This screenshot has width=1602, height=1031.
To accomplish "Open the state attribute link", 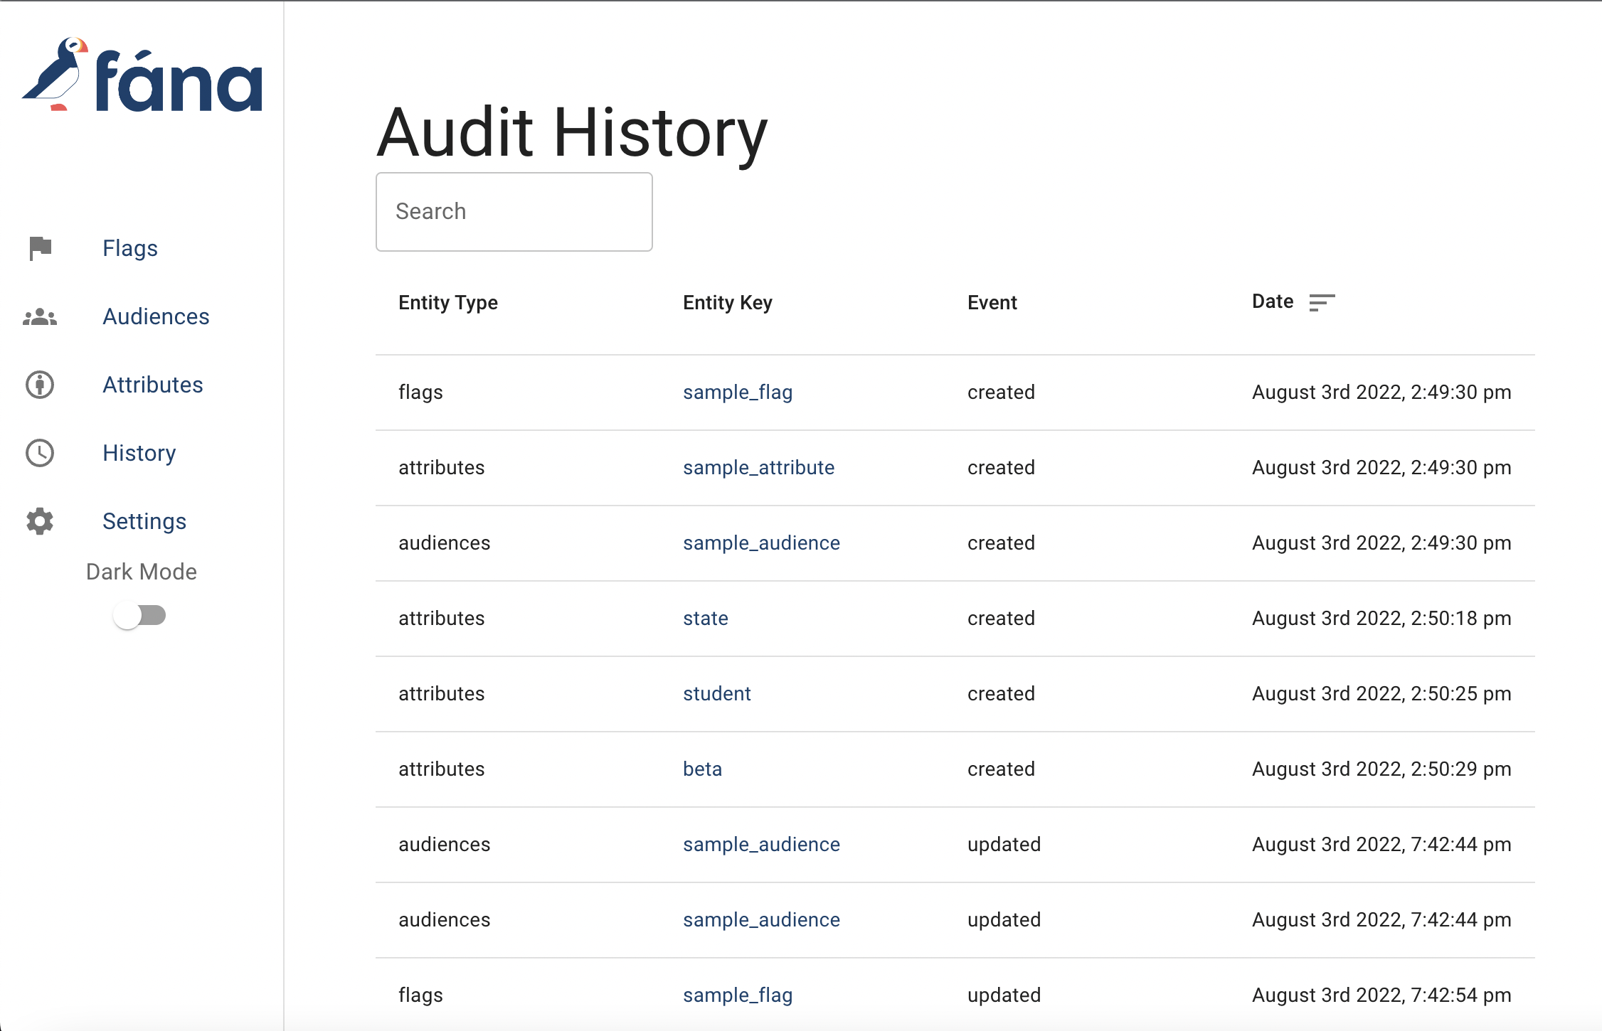I will (706, 619).
